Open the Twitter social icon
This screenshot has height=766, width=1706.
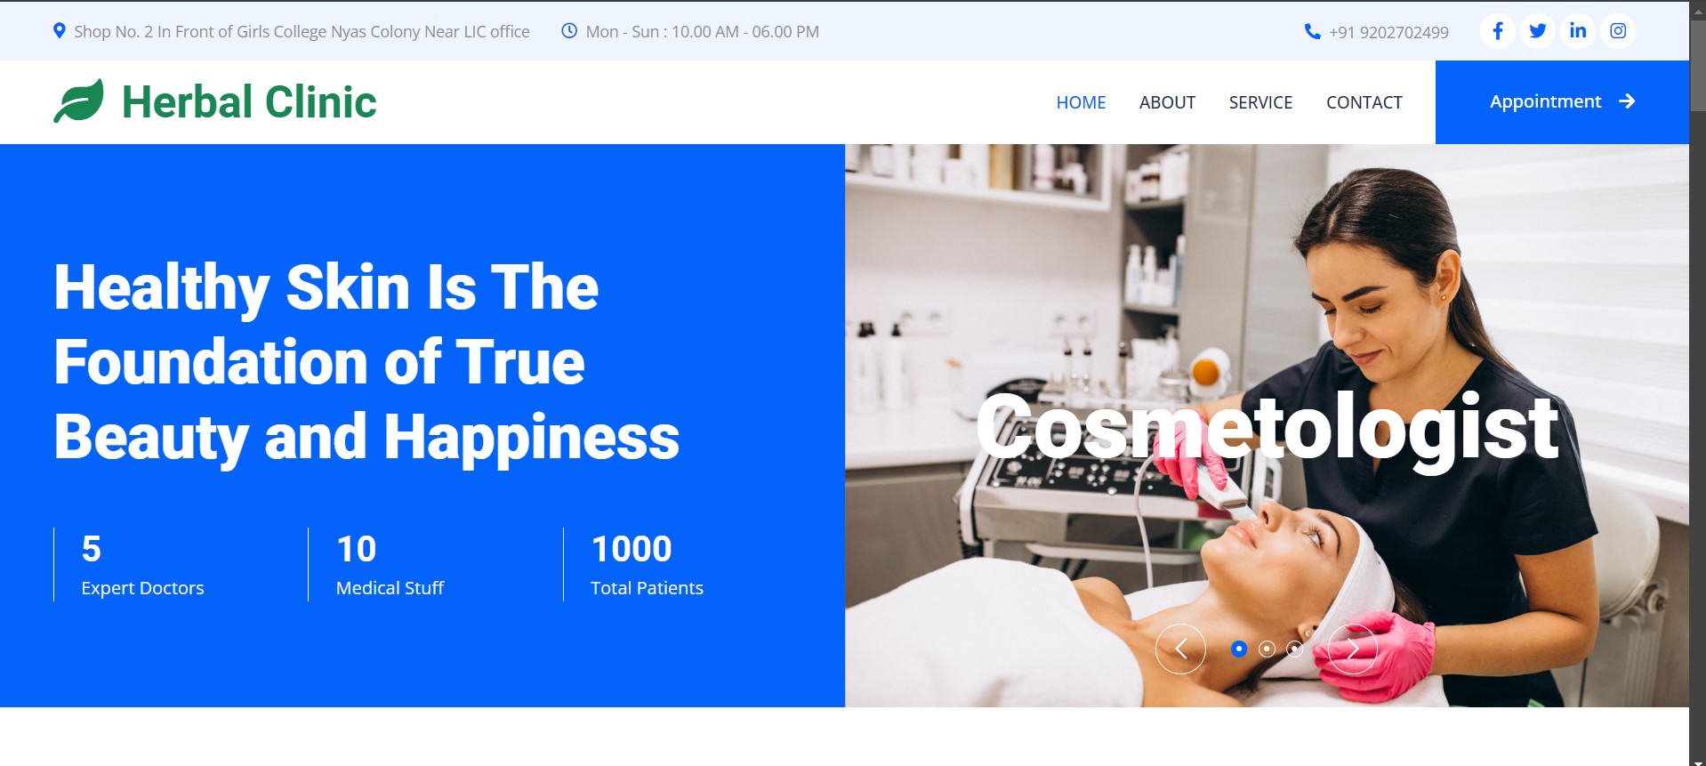(x=1538, y=31)
